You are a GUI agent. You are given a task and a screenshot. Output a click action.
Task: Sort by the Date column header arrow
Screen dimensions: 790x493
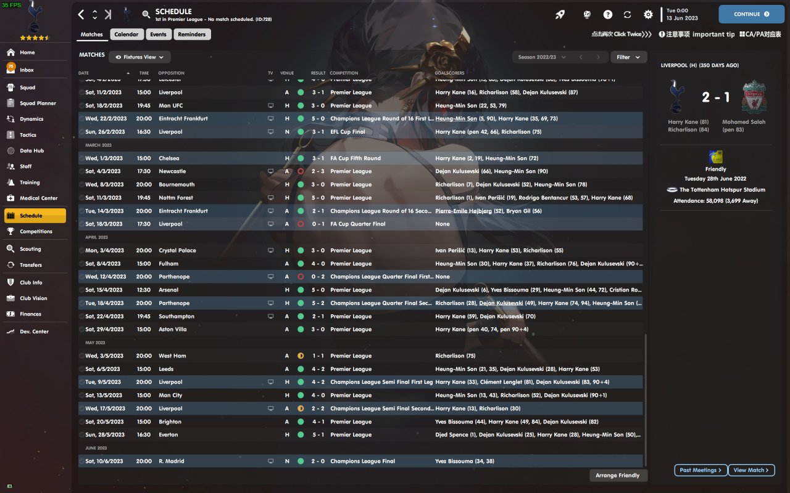click(128, 73)
